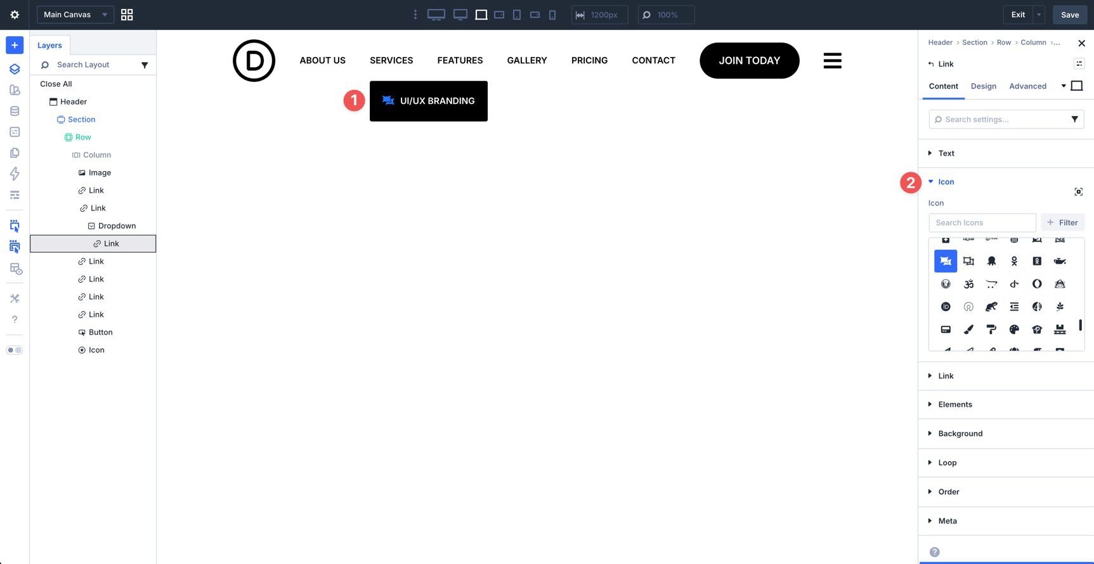Open the Layers tab

[49, 45]
